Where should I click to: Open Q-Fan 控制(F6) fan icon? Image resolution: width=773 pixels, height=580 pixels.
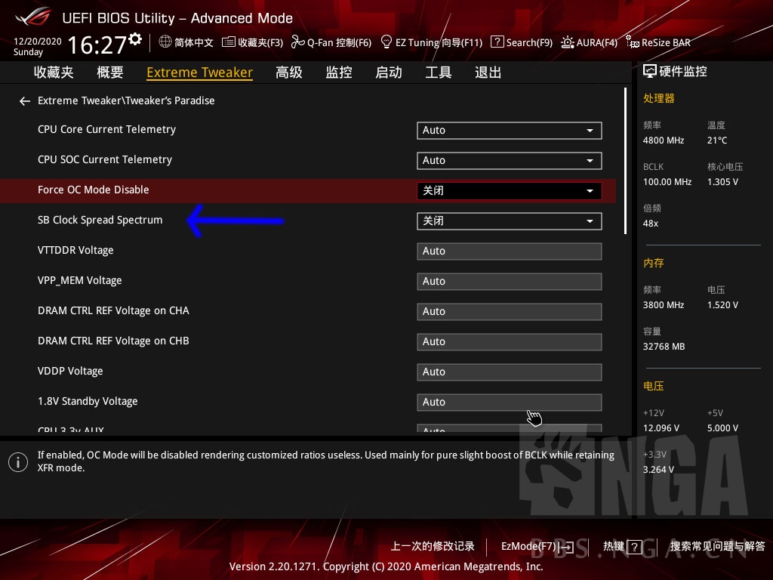click(x=297, y=42)
